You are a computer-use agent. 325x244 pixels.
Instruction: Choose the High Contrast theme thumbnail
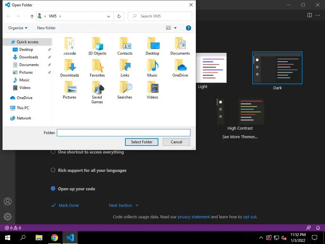(241, 111)
